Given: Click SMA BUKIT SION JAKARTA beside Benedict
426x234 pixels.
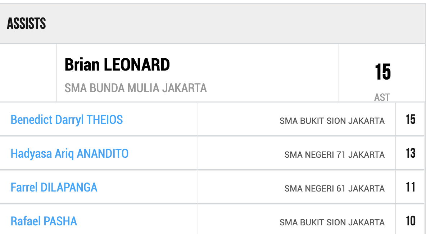Looking at the screenshot, I should click(332, 121).
